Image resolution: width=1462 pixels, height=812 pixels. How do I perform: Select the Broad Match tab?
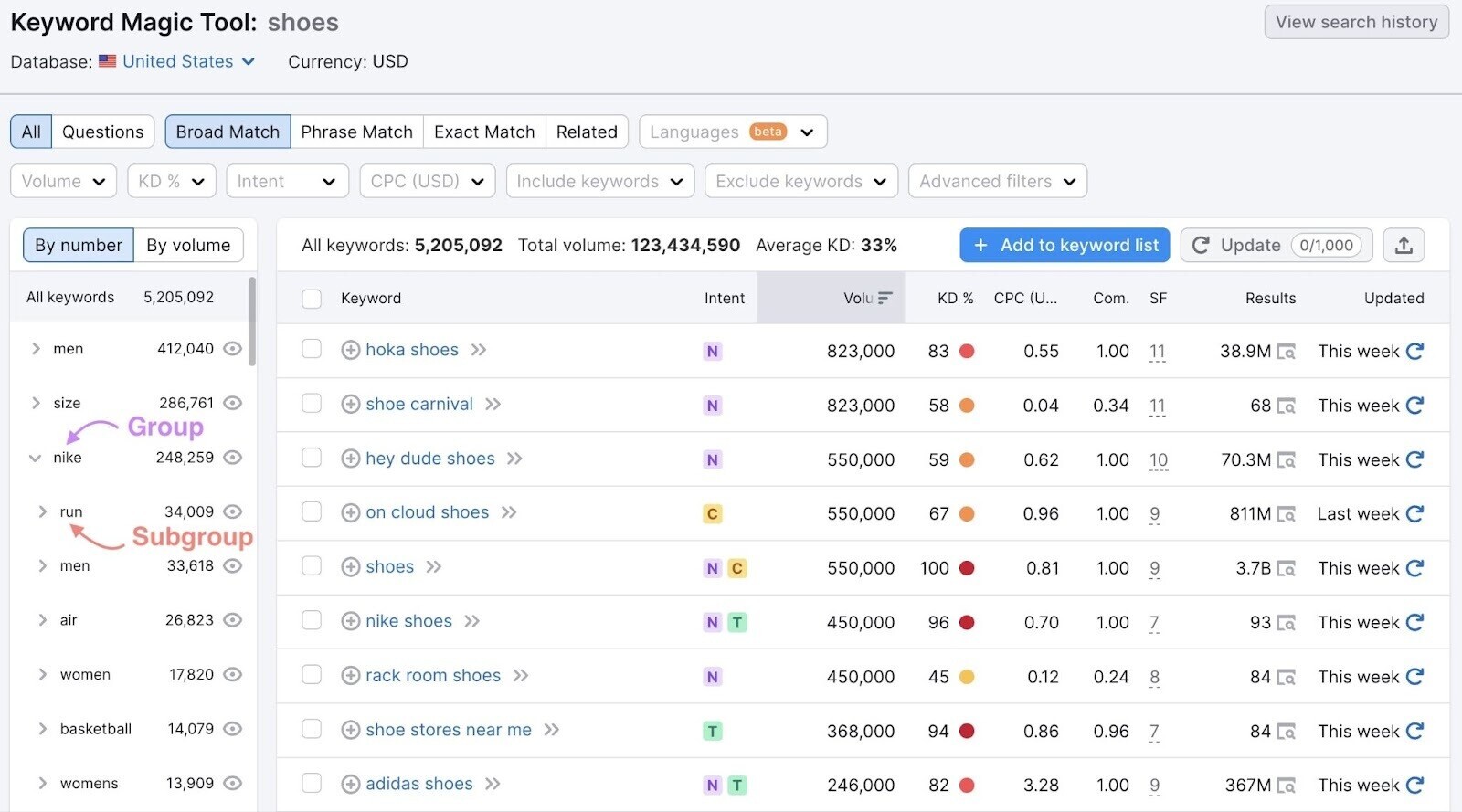(228, 132)
